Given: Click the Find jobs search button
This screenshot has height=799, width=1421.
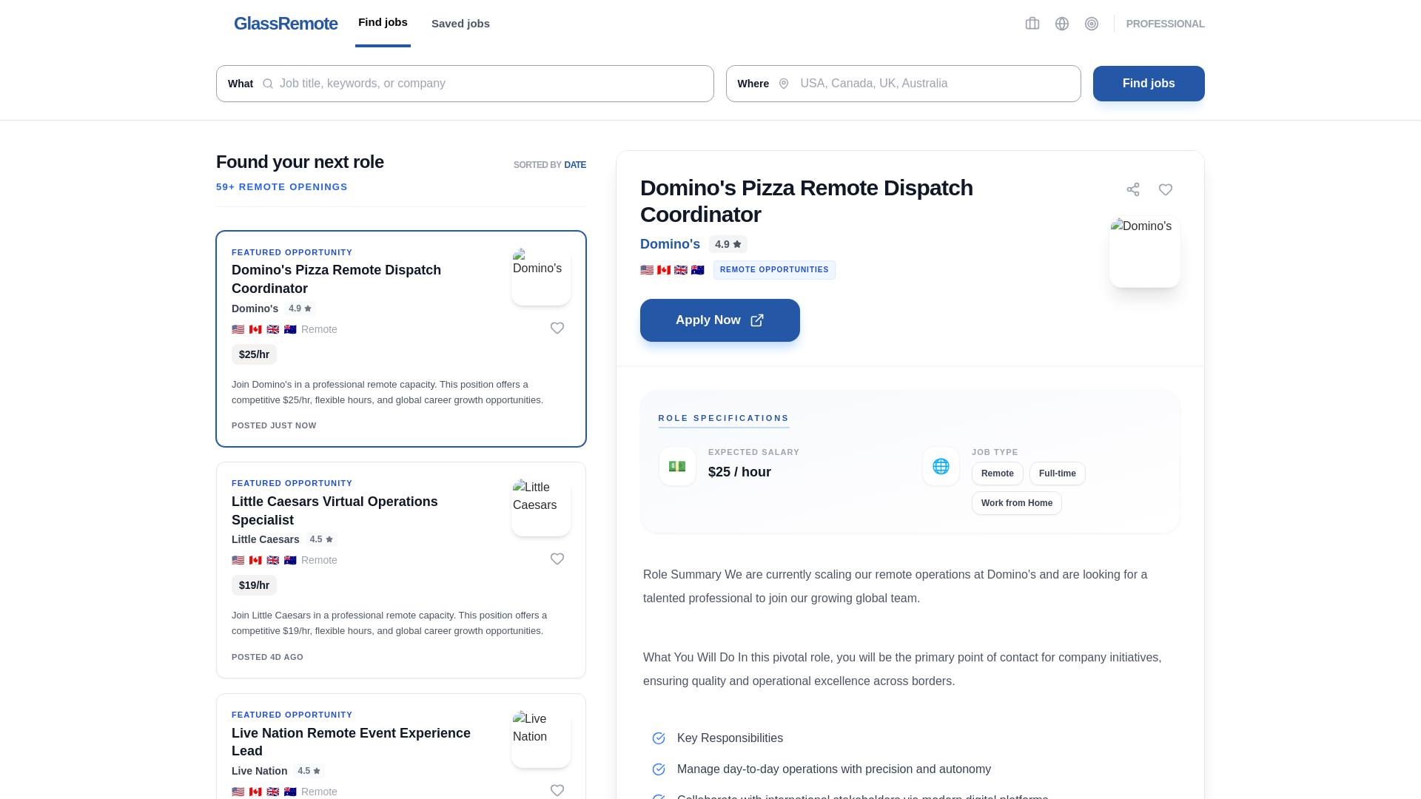Looking at the screenshot, I should (x=1149, y=84).
